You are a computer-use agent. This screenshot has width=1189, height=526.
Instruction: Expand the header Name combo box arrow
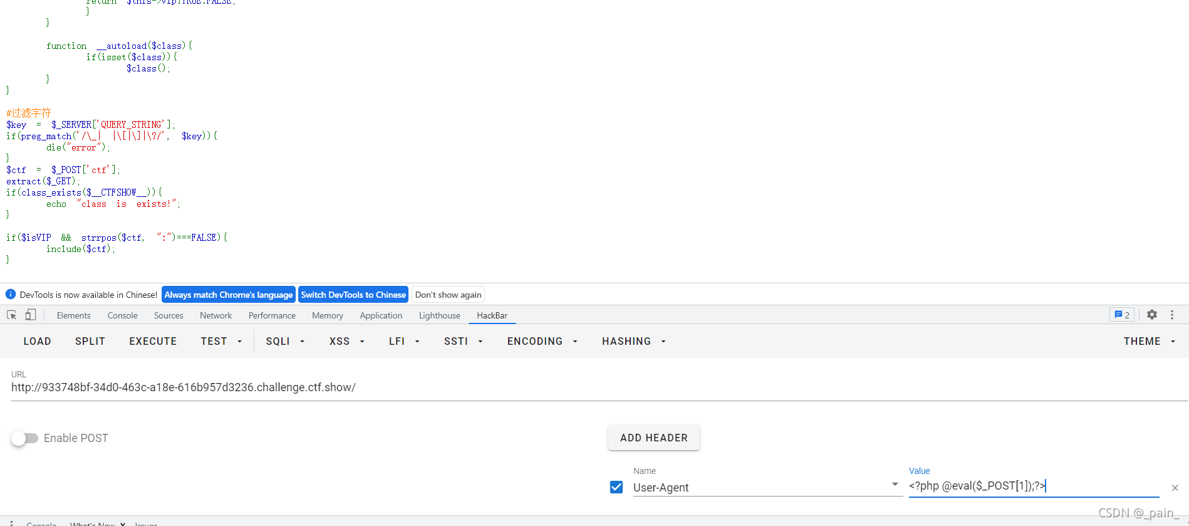tap(895, 485)
